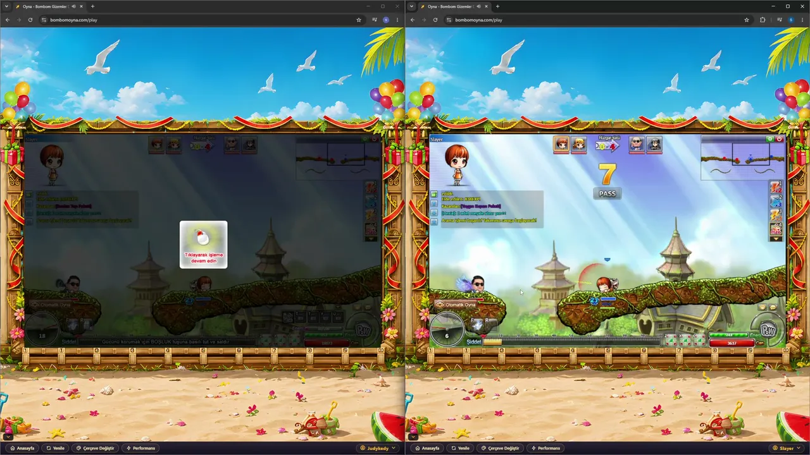Image resolution: width=810 pixels, height=455 pixels.
Task: Click second chat channel icon in right game
Action: coord(434,203)
